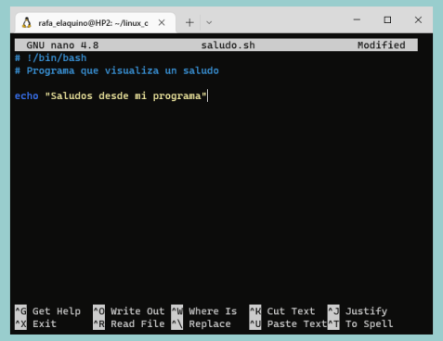Click the 'GNU nano 4.8' title text

coord(62,45)
